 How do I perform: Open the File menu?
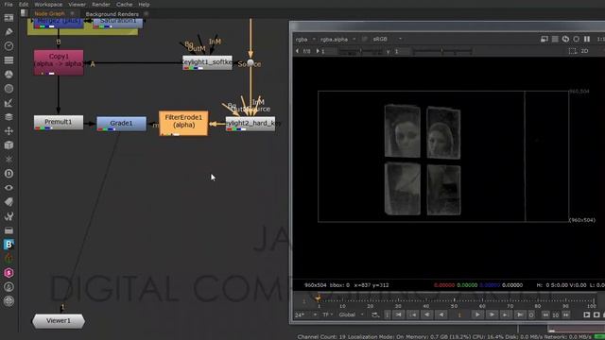9,5
